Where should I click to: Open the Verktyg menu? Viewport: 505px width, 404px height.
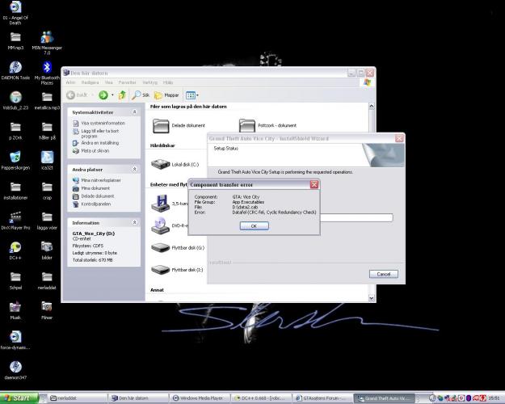(x=149, y=82)
